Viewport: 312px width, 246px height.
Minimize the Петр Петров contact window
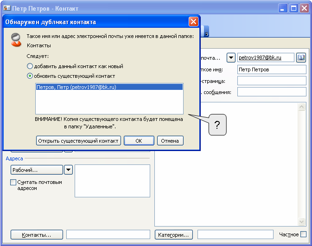(282, 8)
